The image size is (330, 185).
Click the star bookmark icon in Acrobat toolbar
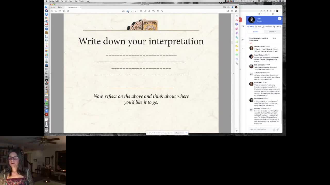(x=56, y=11)
